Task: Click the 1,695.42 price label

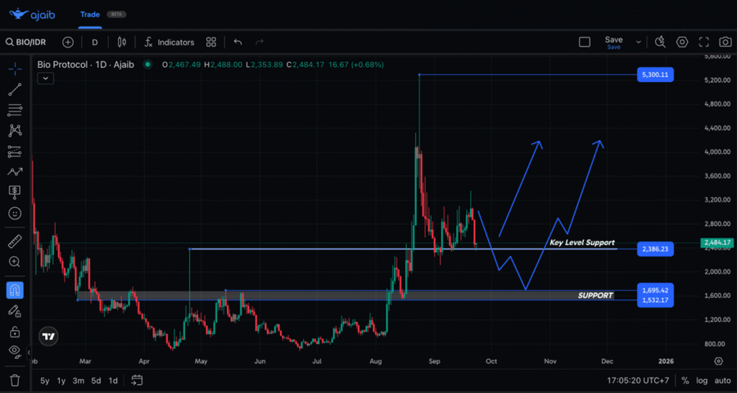Action: coord(655,290)
